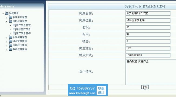Click the 增加房产信息 page icon
Viewport: 176px width, 97px height.
(x=14, y=29)
